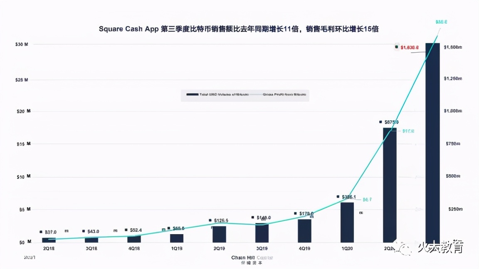
Task: Click the 1Q19 quarter label on x-axis
Action: coord(177,249)
